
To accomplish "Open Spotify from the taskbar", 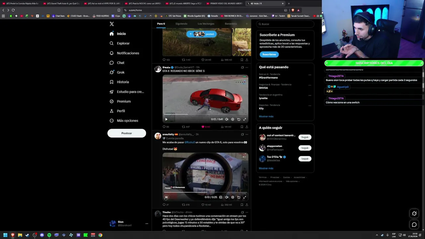I will tap(49, 235).
